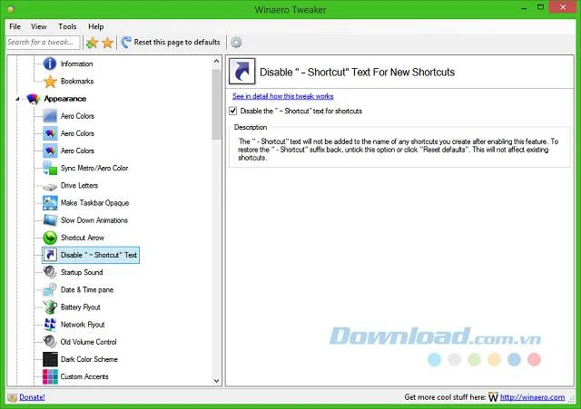Image resolution: width=581 pixels, height=409 pixels.
Task: Open the Tools menu
Action: [x=67, y=26]
